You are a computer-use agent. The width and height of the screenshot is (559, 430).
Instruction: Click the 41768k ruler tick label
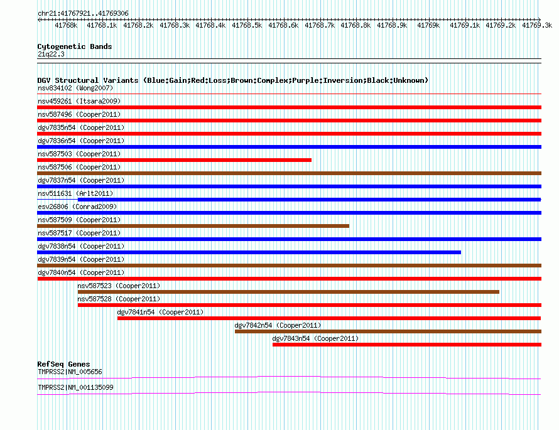[66, 25]
